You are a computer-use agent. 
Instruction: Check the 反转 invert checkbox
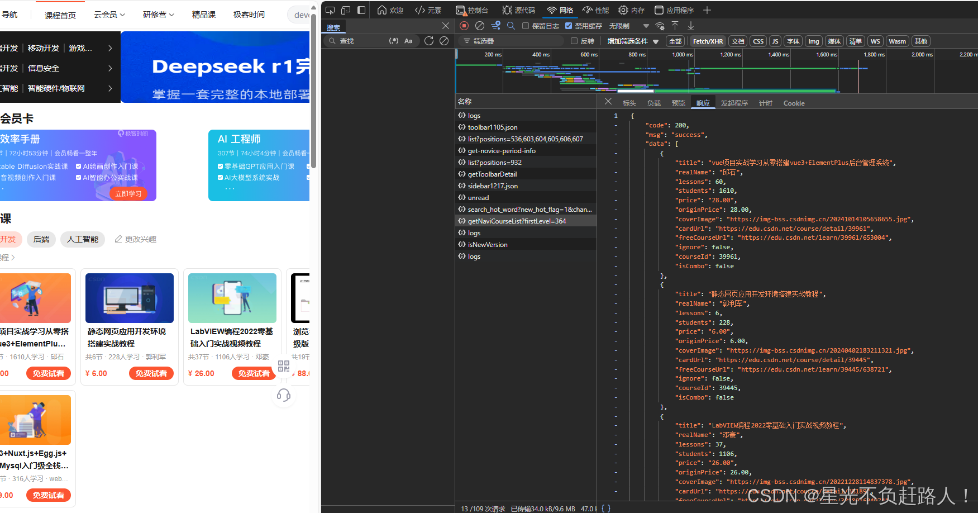click(574, 41)
